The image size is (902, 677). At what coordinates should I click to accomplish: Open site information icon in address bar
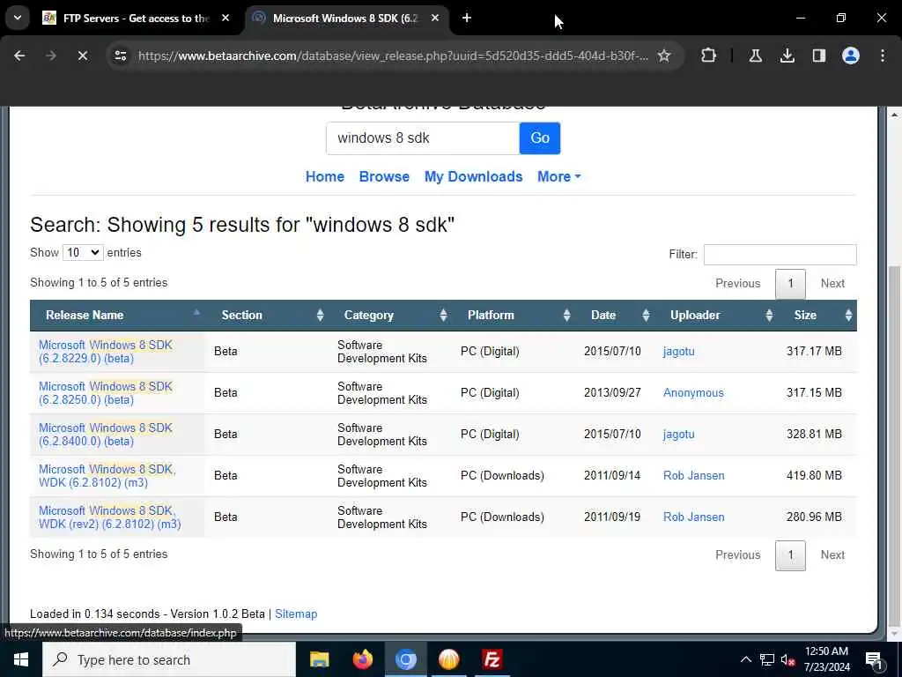[x=120, y=56]
